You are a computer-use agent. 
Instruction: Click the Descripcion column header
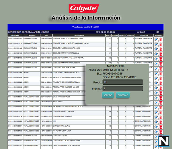click(x=79, y=35)
